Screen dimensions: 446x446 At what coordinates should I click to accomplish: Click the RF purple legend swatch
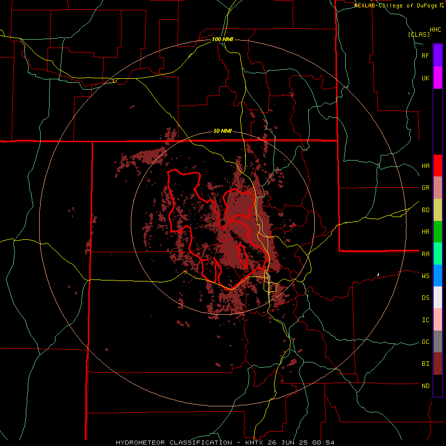click(438, 56)
